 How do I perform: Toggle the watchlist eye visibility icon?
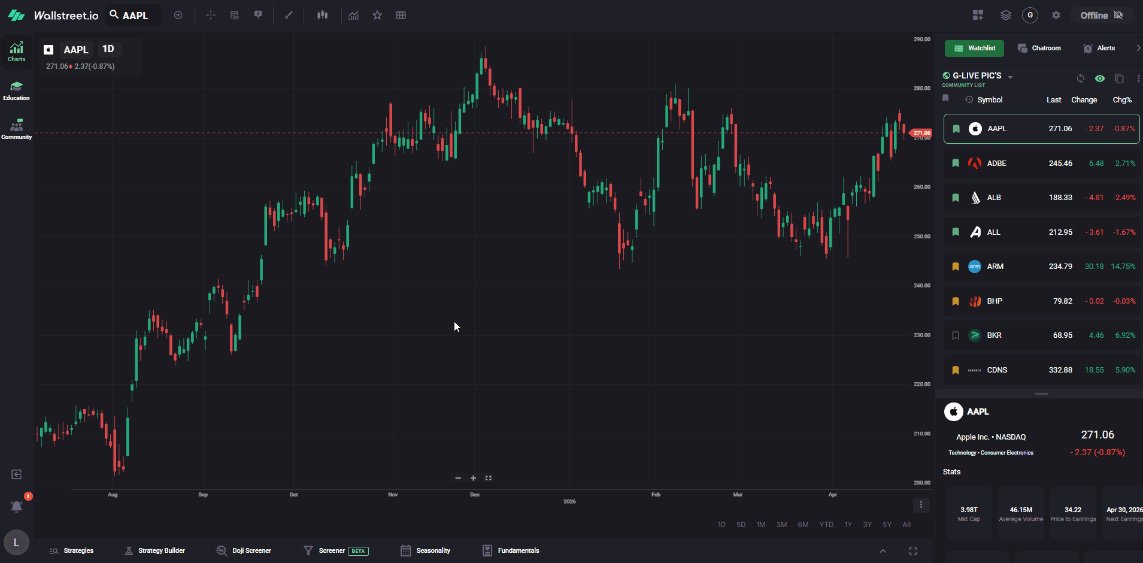(1100, 78)
